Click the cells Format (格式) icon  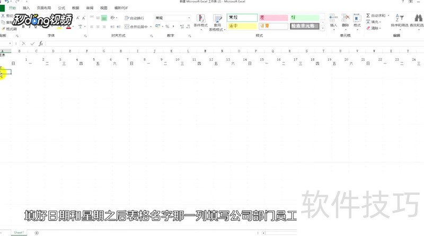point(357,19)
